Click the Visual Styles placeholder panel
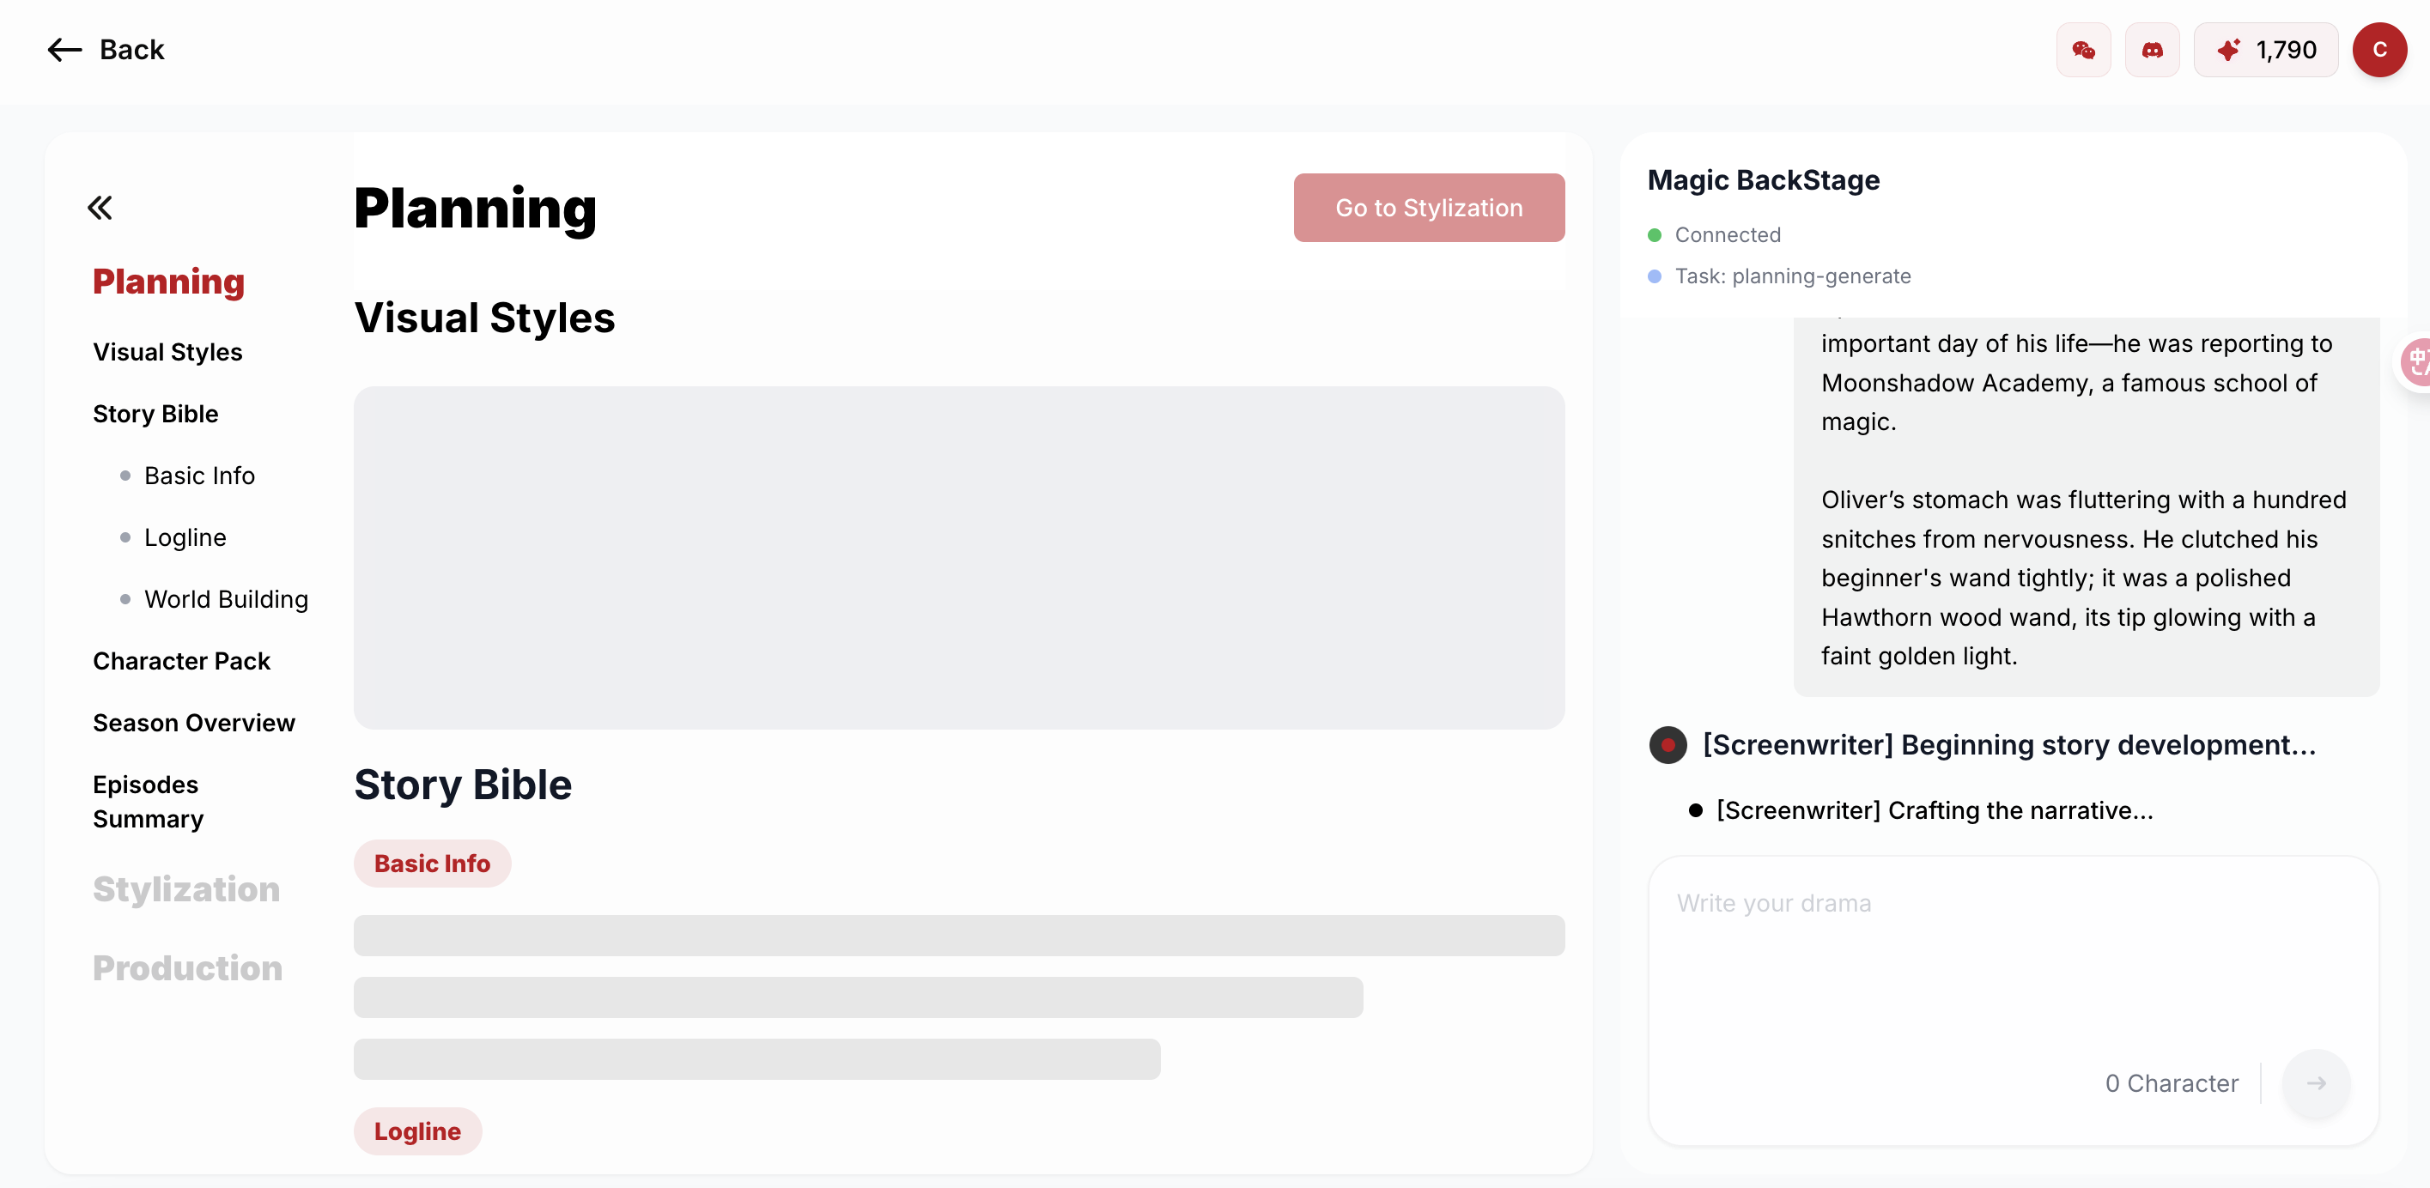The width and height of the screenshot is (2430, 1188). [958, 557]
